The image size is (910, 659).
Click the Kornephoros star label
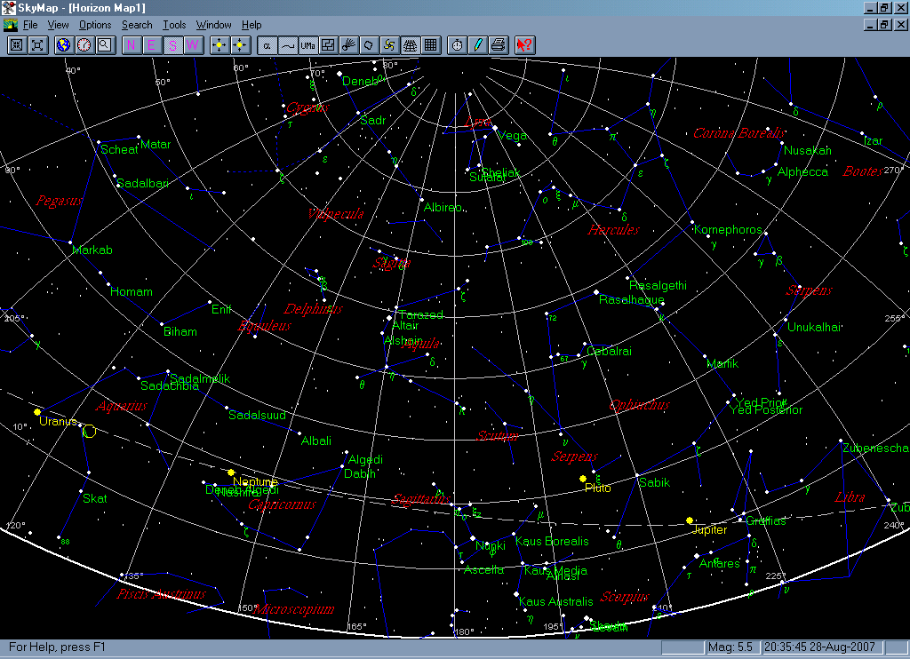[x=728, y=230]
